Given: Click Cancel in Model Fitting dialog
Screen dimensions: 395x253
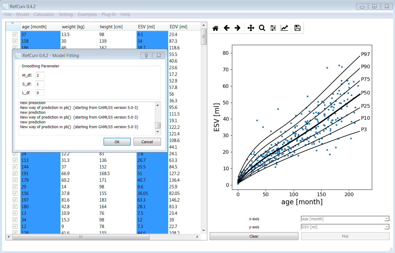Looking at the screenshot, I should [x=147, y=142].
